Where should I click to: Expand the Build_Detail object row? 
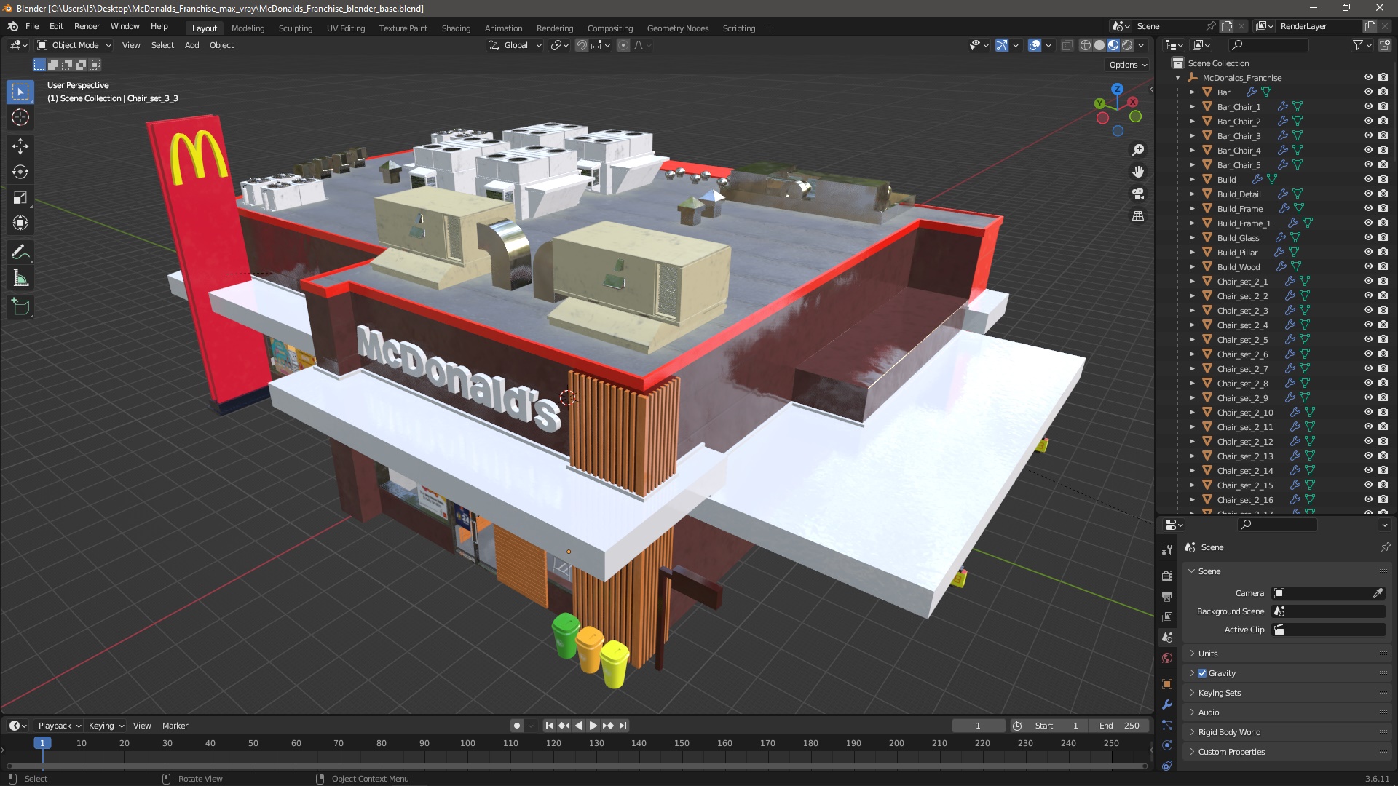[x=1193, y=194]
